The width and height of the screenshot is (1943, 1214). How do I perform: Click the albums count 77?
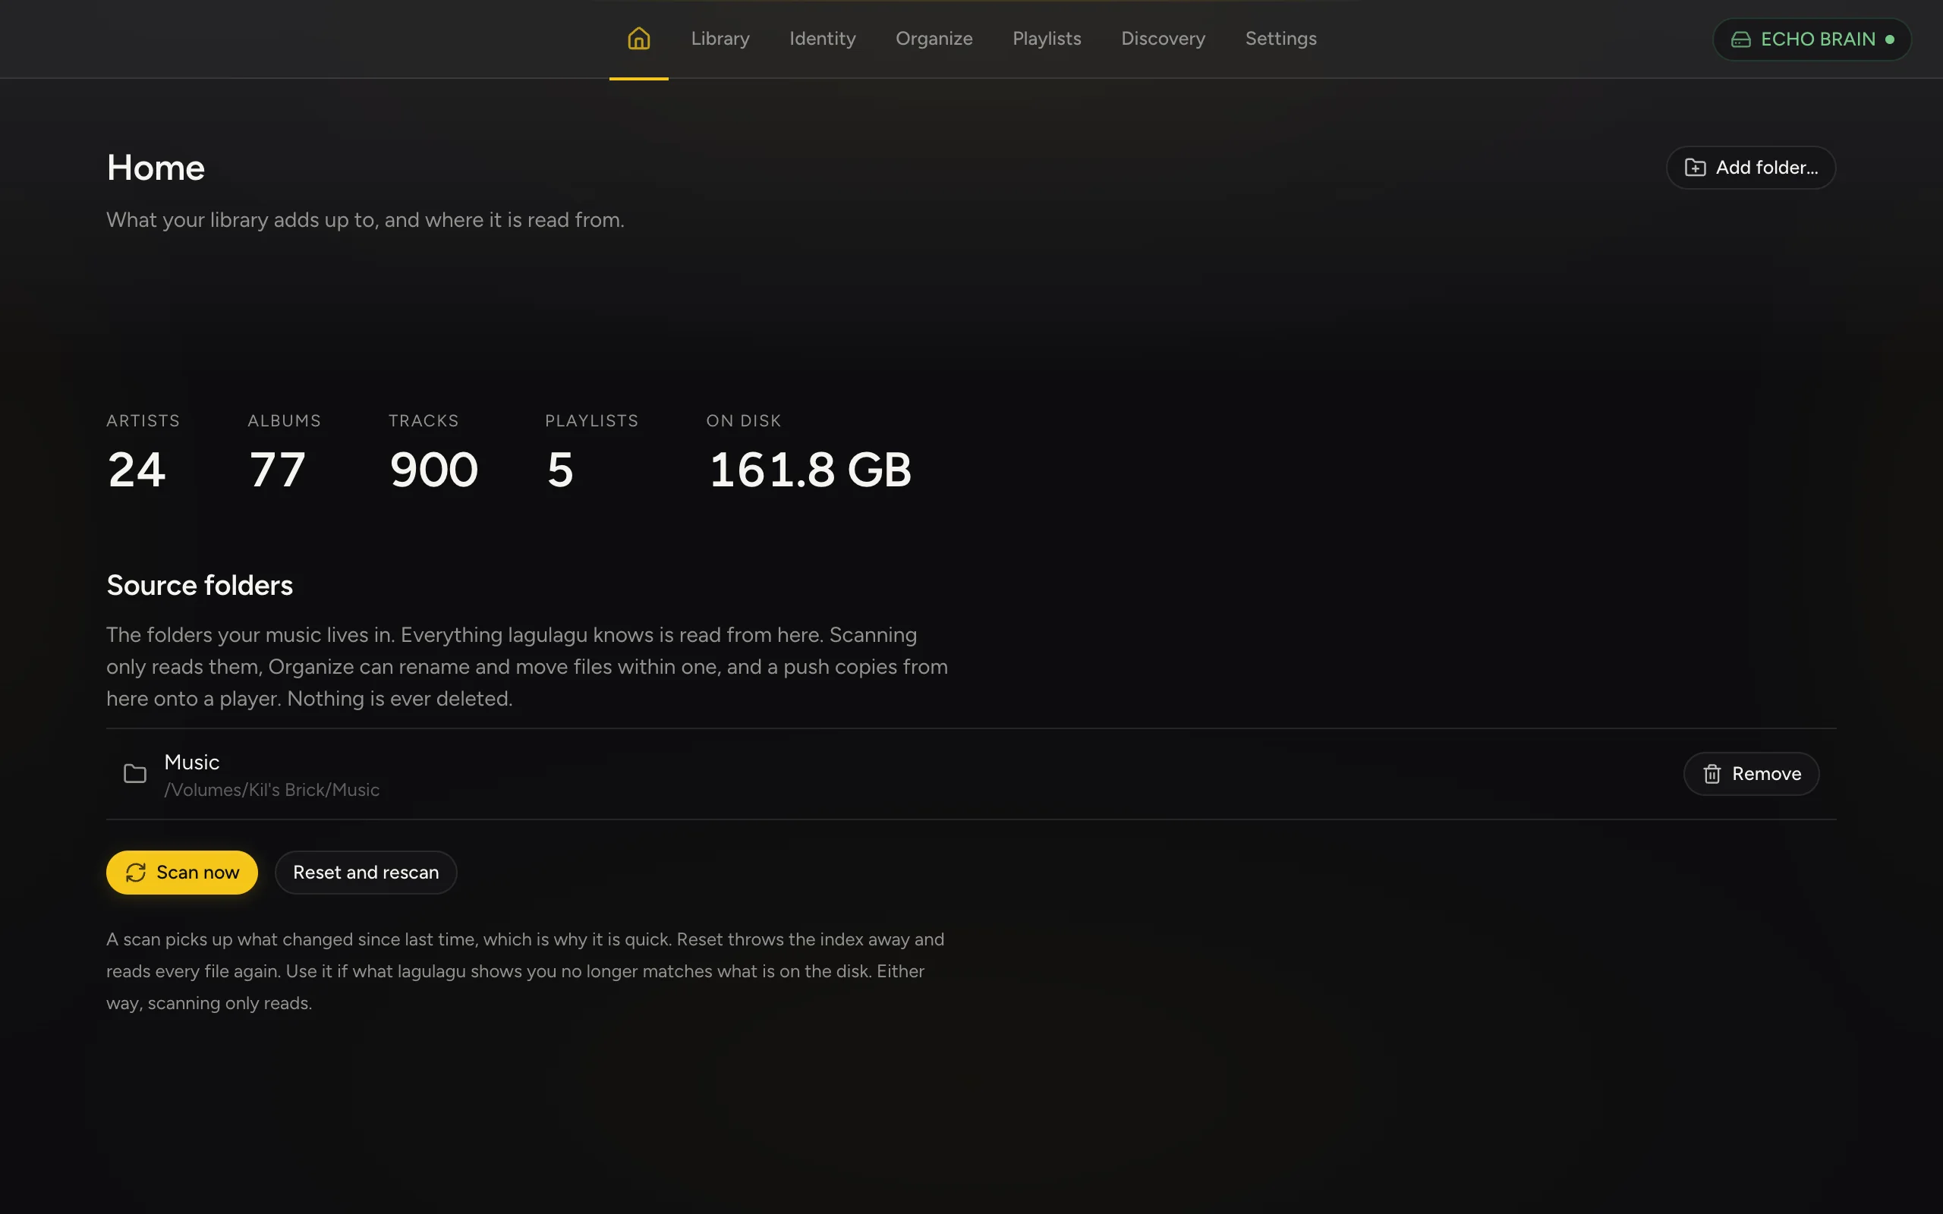point(277,470)
